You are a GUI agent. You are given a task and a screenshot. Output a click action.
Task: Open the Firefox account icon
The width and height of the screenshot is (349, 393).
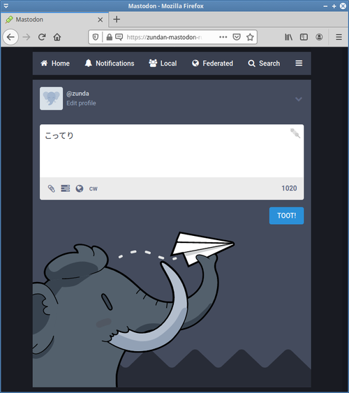(x=319, y=37)
